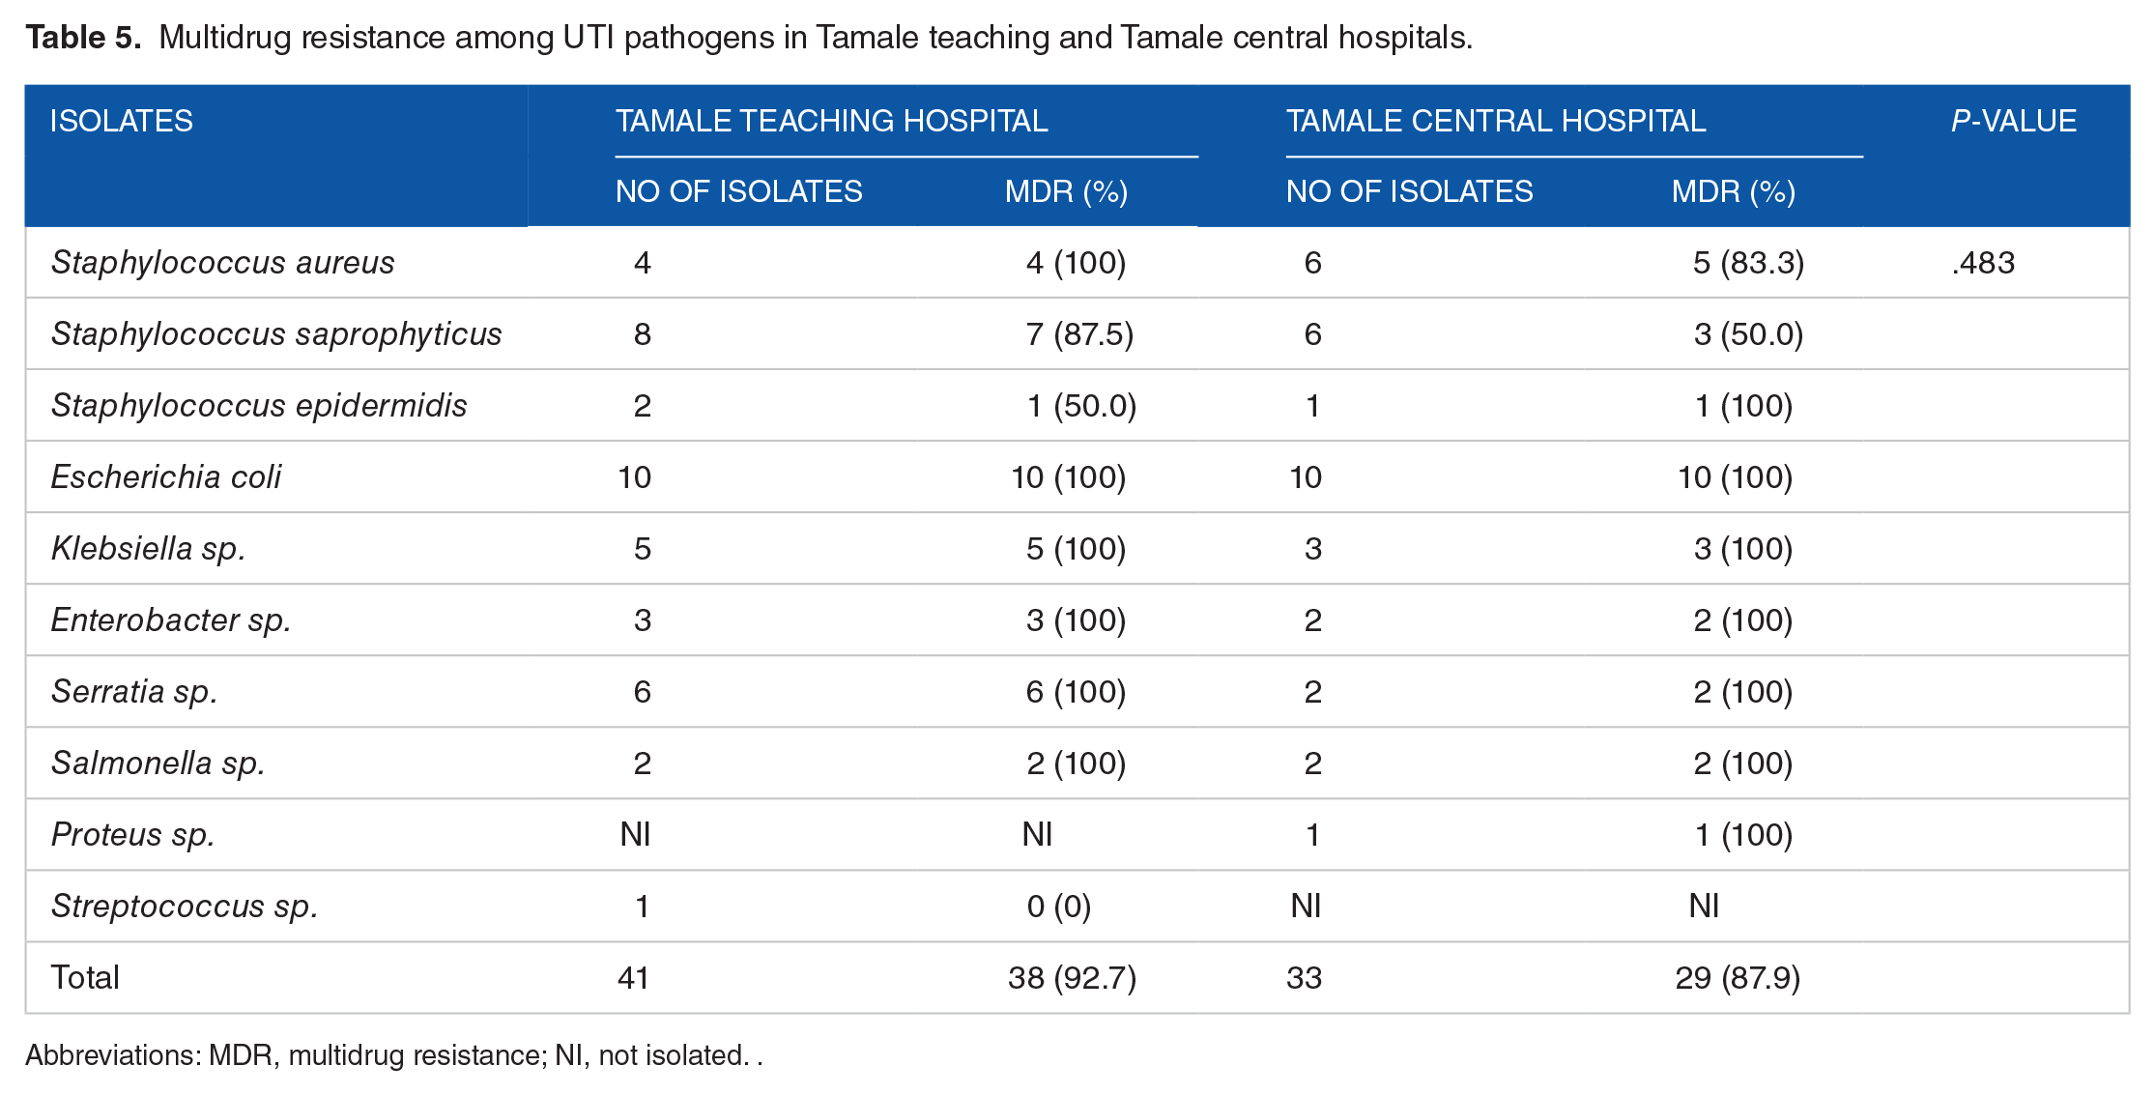
Task: Click the .483 p-value cell
Action: click(x=1983, y=262)
